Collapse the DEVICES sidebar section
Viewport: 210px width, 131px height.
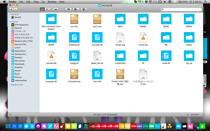[10, 14]
